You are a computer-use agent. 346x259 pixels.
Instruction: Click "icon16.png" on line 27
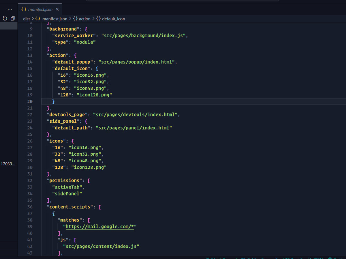[x=85, y=147]
